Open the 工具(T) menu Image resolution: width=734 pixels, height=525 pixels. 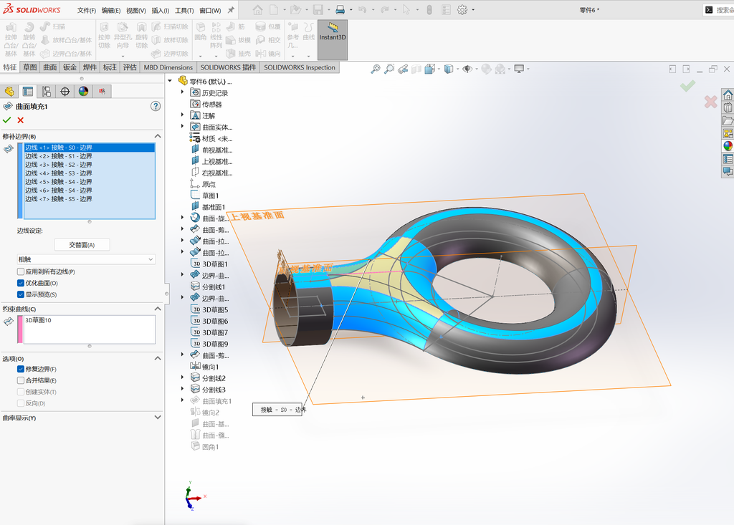[184, 10]
